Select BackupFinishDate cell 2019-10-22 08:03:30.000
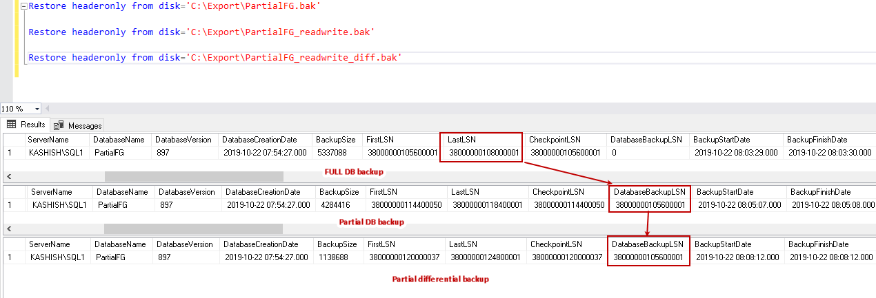The height and width of the screenshot is (298, 876). tap(830, 153)
